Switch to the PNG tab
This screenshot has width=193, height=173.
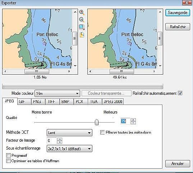37,102
